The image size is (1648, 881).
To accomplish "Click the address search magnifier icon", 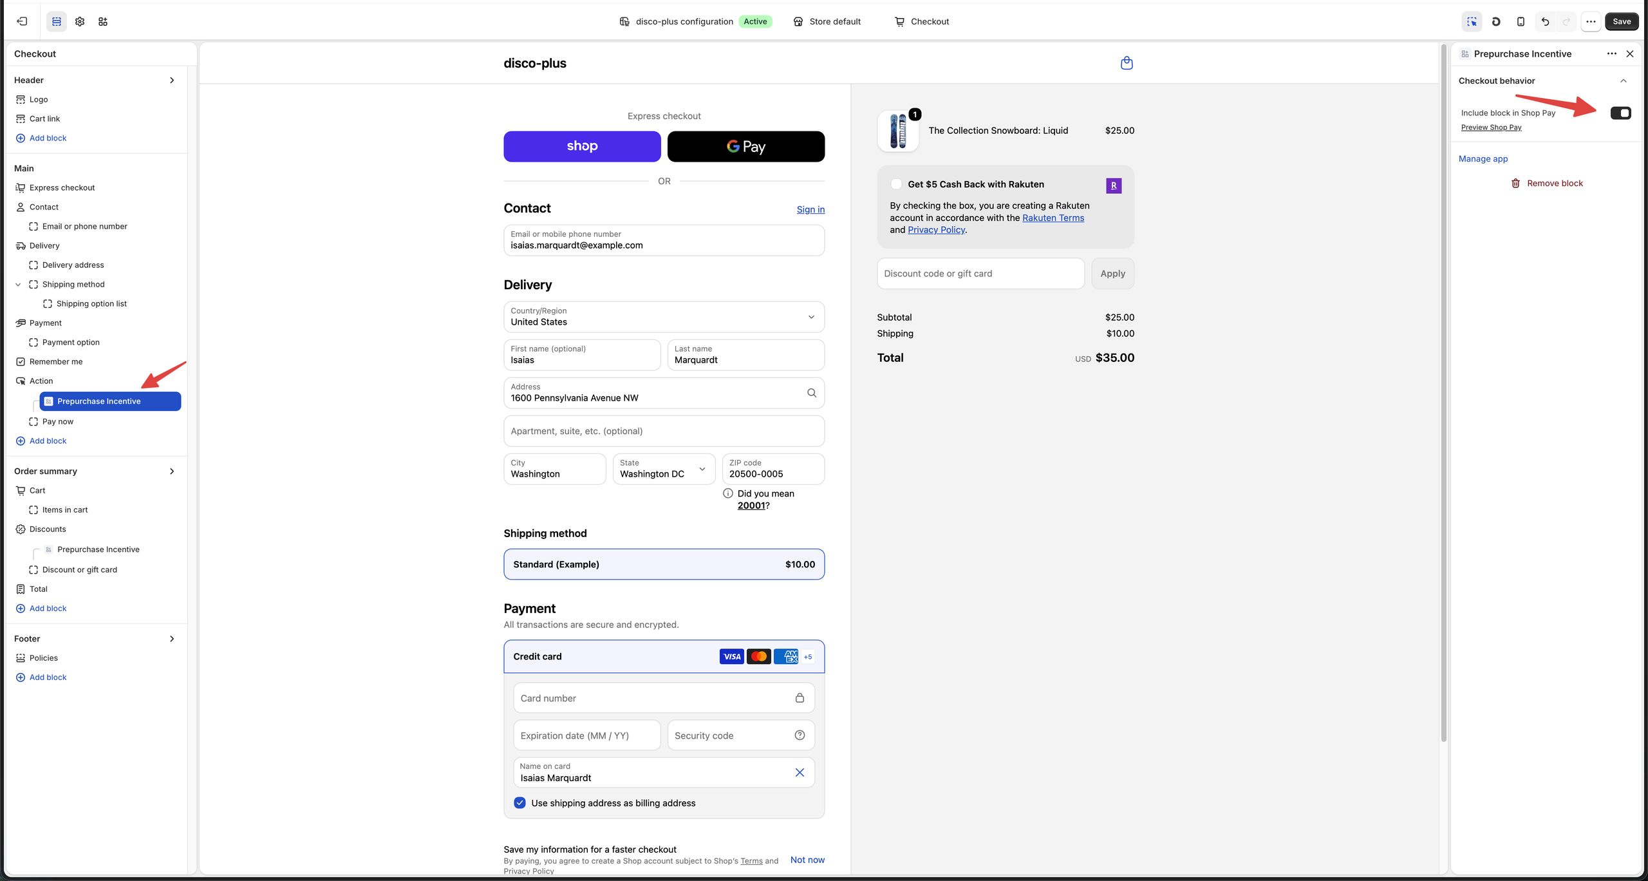I will tap(812, 393).
